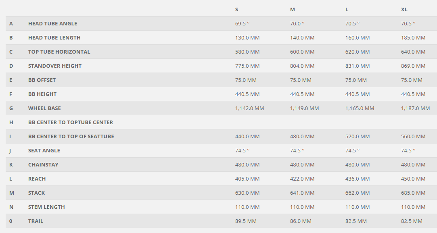Select the HEAD TUBE LENGTH row label

54,37
